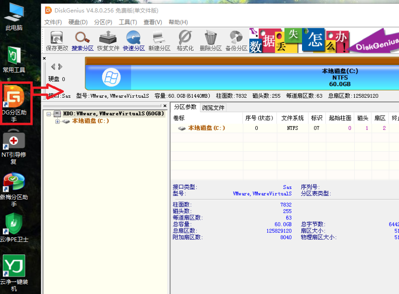Image resolution: width=399 pixels, height=294 pixels.
Task: Close the left disk tree panel
Action: click(x=165, y=106)
